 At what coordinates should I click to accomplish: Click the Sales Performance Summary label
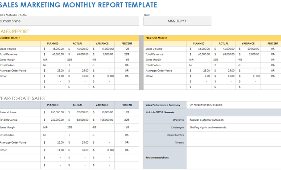tap(163, 105)
